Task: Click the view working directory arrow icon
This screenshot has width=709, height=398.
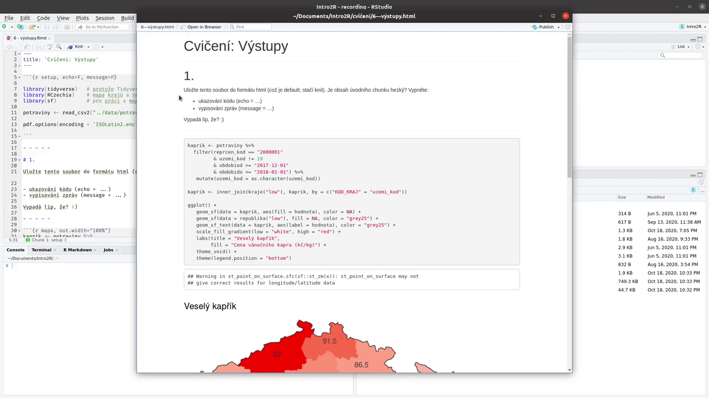Action: [56, 258]
